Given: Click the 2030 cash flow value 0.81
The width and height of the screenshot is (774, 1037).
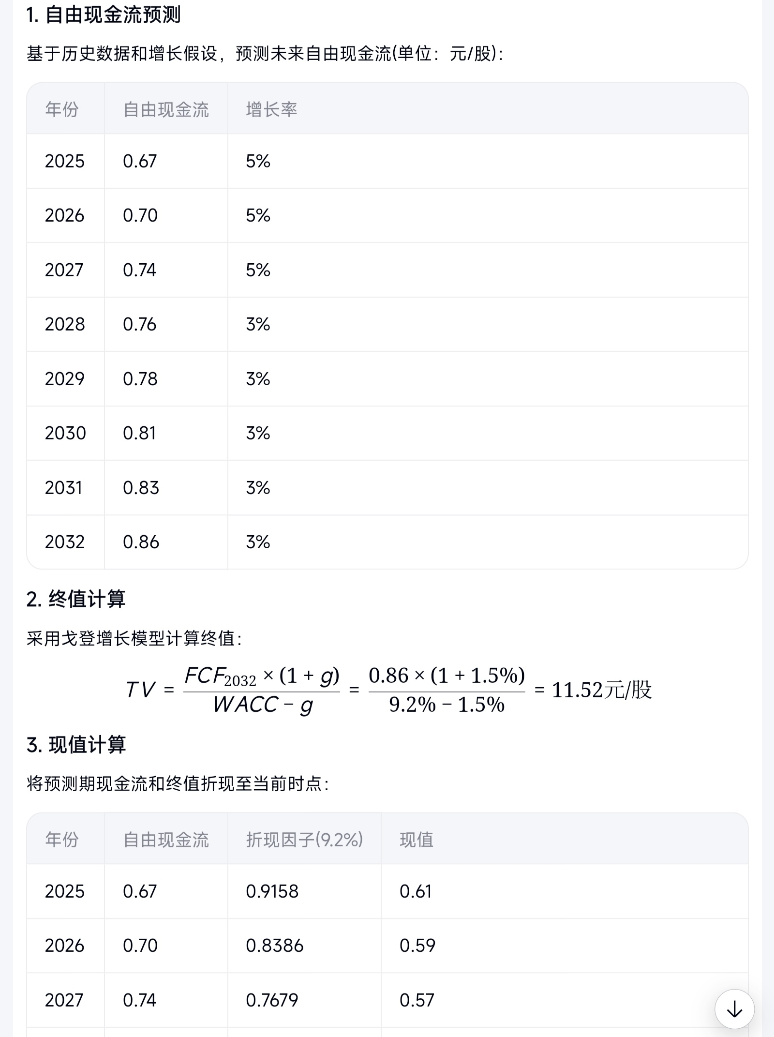Looking at the screenshot, I should tap(139, 433).
